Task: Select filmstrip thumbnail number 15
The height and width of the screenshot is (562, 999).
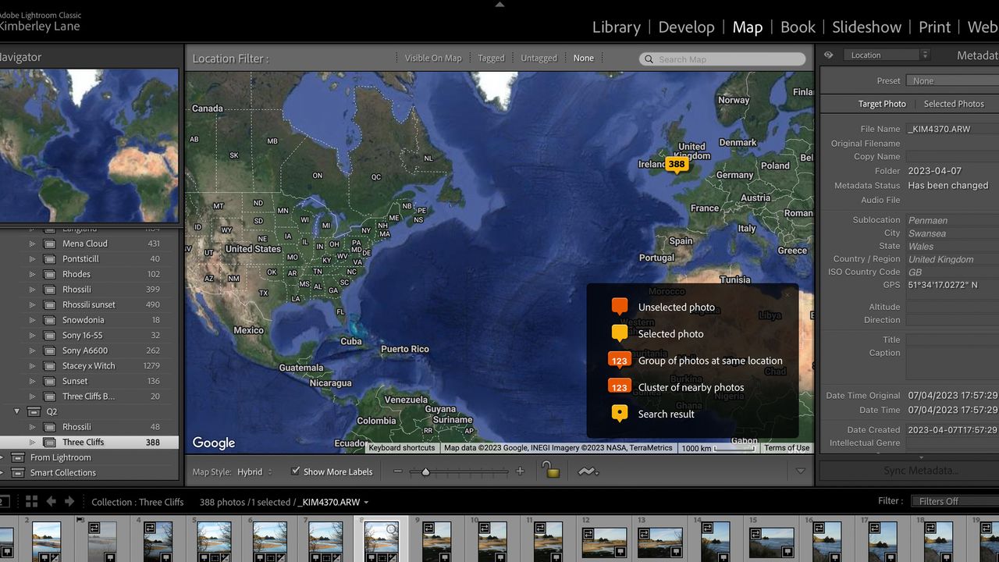Action: click(772, 541)
